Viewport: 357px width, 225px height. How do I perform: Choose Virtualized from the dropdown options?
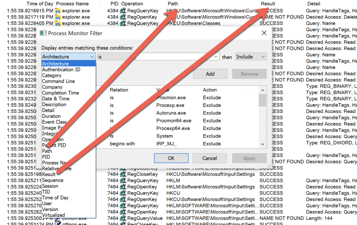(x=53, y=215)
